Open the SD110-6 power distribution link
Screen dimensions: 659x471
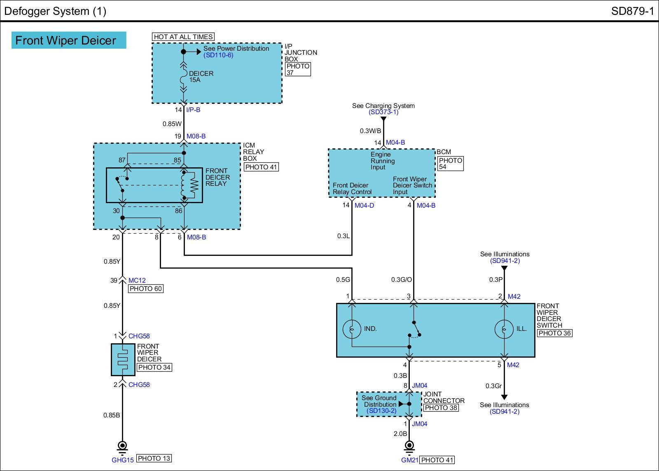pos(218,55)
